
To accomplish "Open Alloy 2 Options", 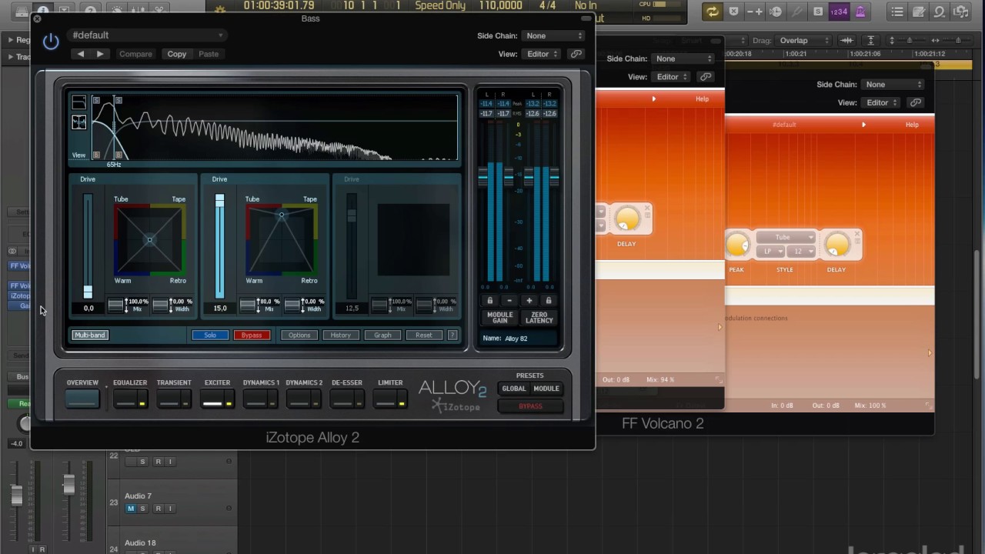I will click(299, 335).
